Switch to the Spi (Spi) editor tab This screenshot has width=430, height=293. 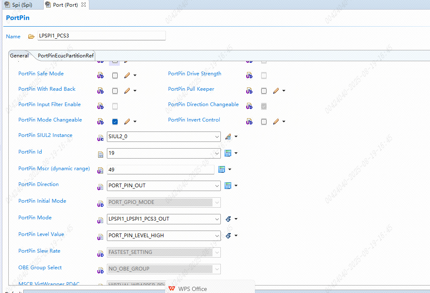click(19, 5)
